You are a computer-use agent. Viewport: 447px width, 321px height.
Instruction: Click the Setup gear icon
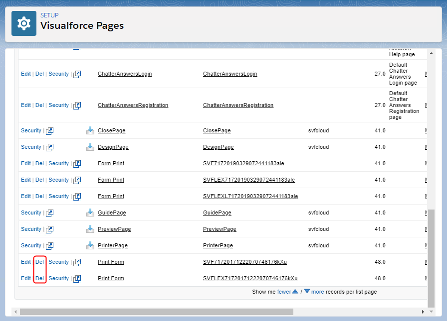click(24, 23)
